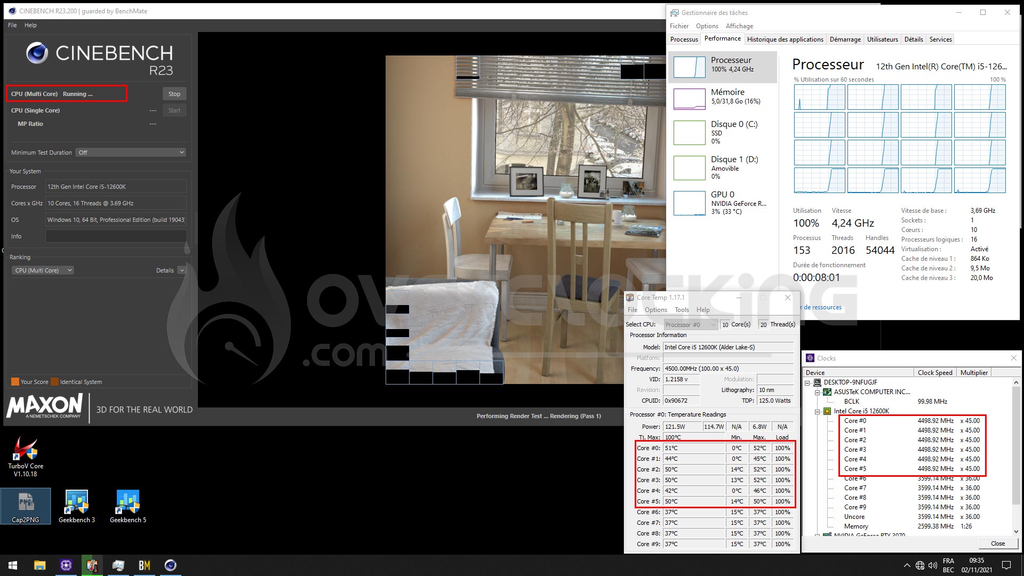This screenshot has height=576, width=1024.
Task: Open the FRA language indicator in taskbar
Action: click(x=948, y=561)
